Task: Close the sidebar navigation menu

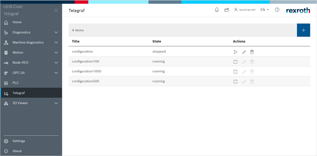Action: click(x=56, y=10)
